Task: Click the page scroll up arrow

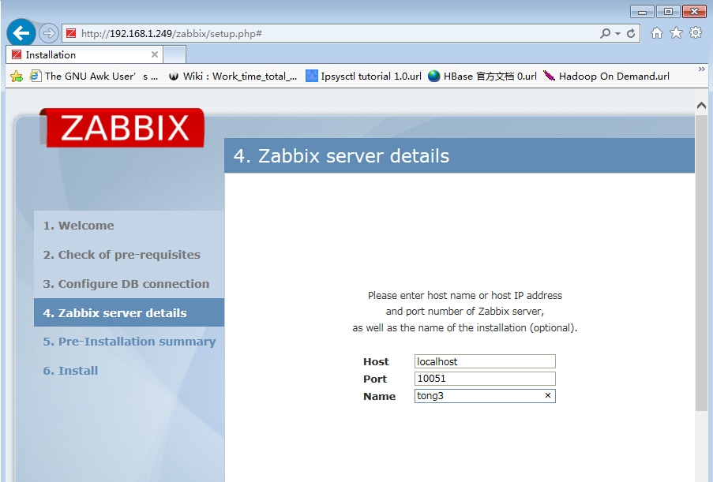Action: pyautogui.click(x=701, y=106)
